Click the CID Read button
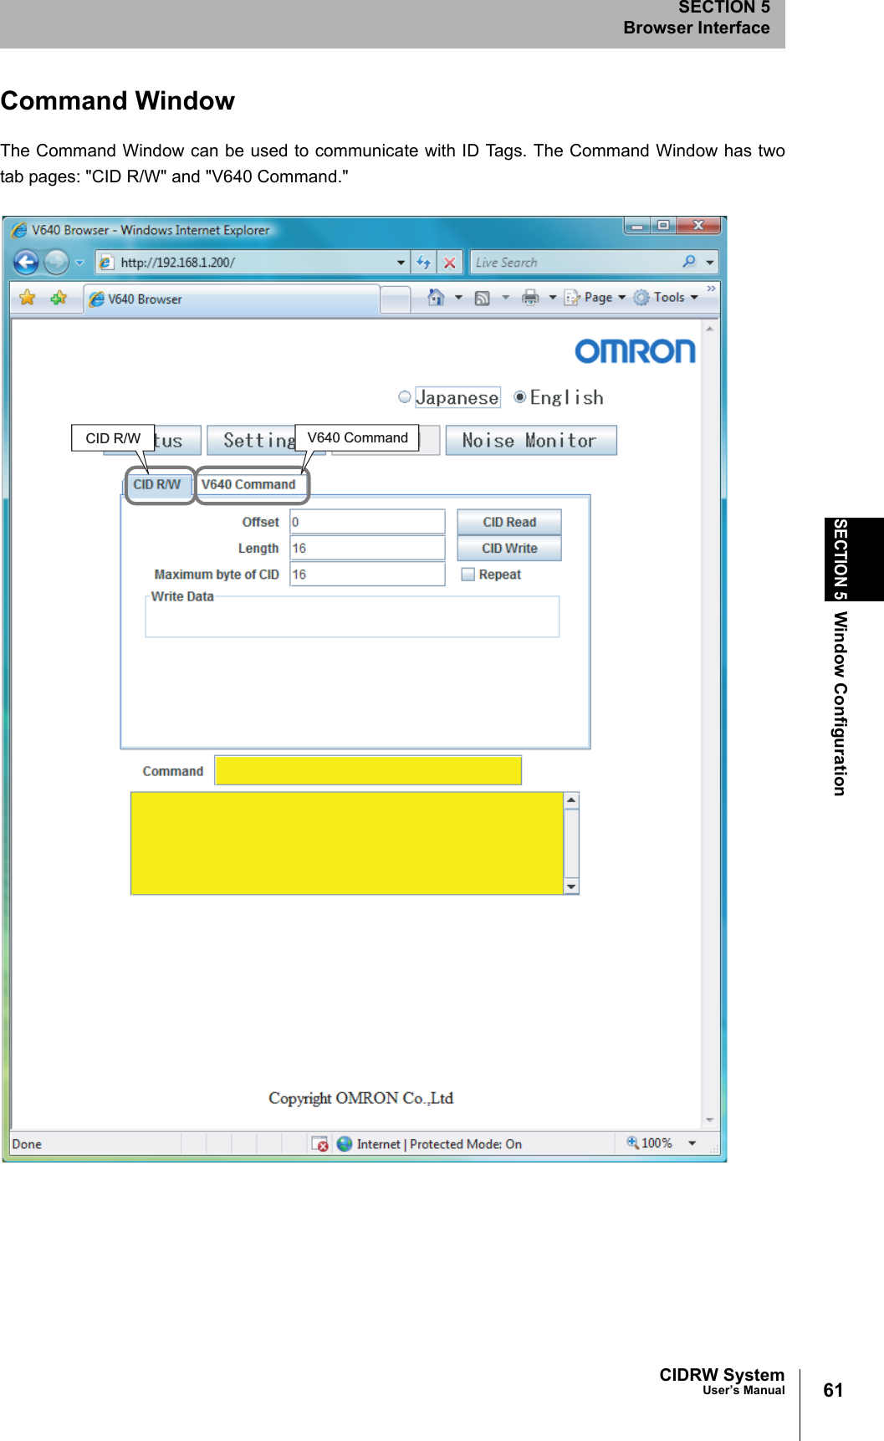Image resolution: width=884 pixels, height=1441 pixels. pos(509,522)
